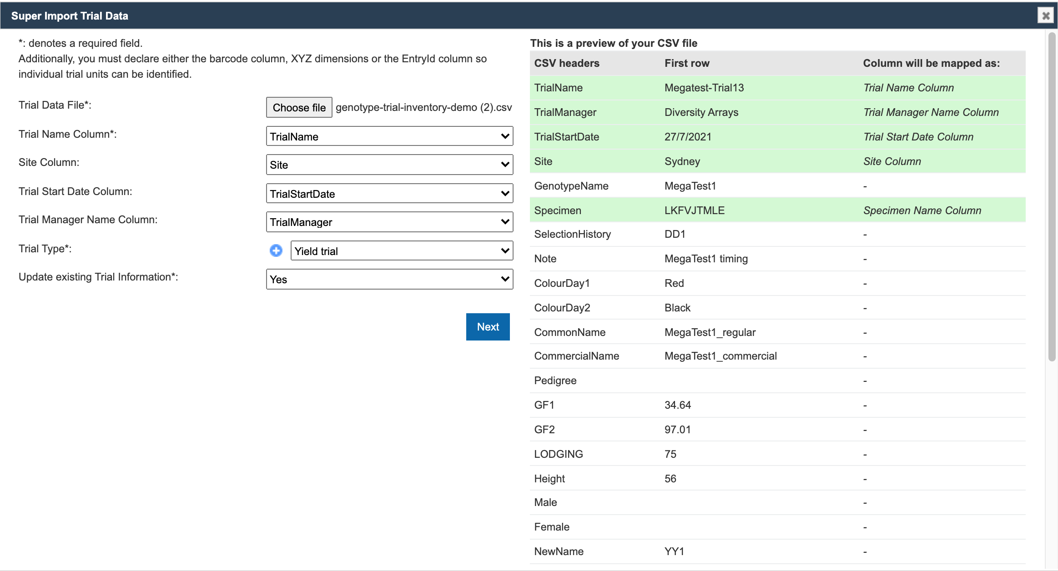Viewport: 1058px width, 571px height.
Task: Open the Trial Manager Name Column dropdown
Action: 389,222
